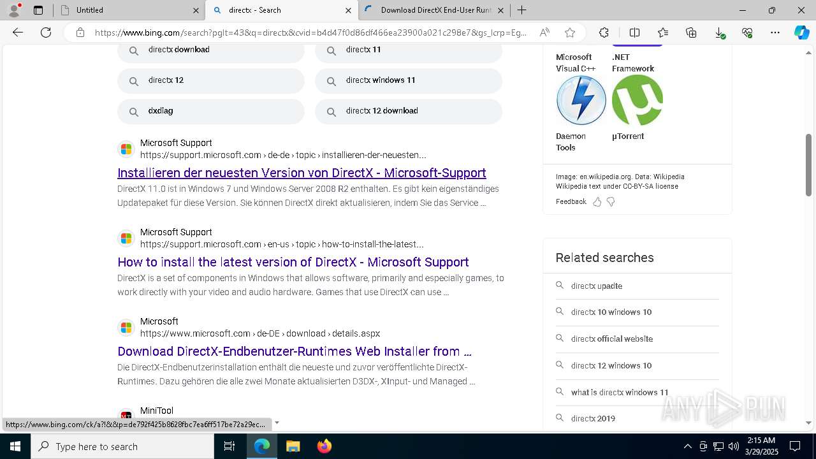Launch Firefox from taskbar
The image size is (816, 459).
324,446
